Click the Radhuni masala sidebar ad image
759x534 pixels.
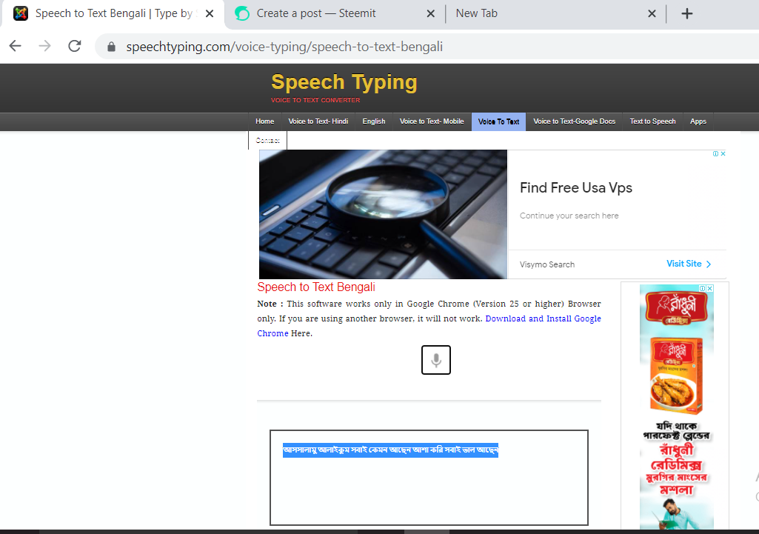pos(676,407)
